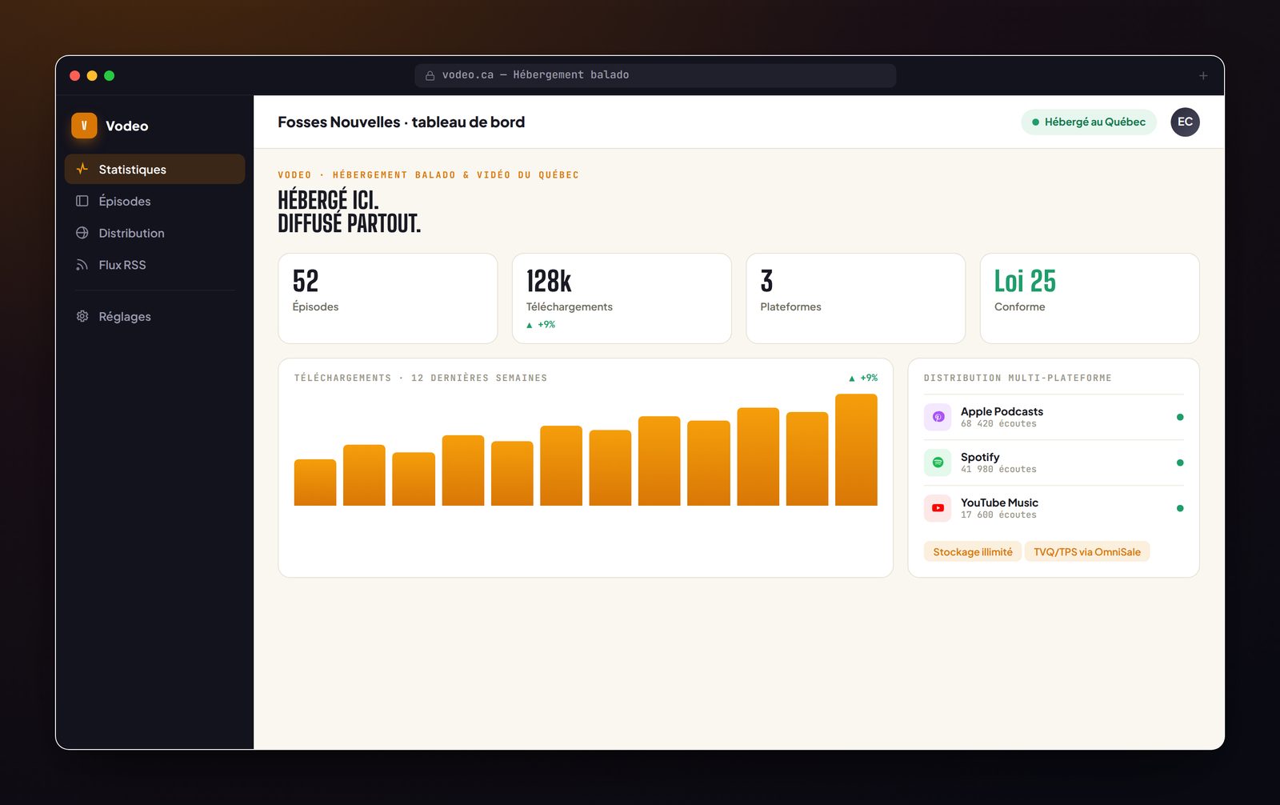The image size is (1280, 805).
Task: Click the Statistiques pulse icon
Action: click(x=82, y=169)
